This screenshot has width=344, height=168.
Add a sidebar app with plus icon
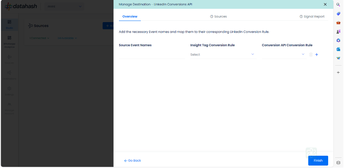pyautogui.click(x=338, y=72)
